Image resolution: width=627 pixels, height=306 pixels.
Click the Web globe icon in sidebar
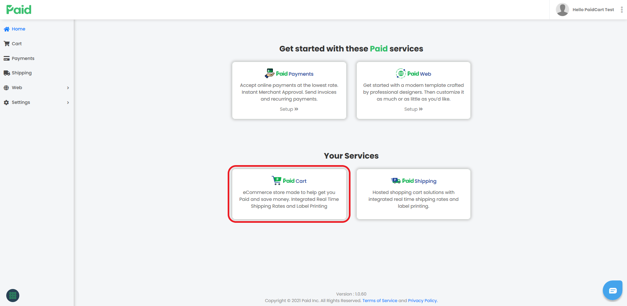pos(6,87)
